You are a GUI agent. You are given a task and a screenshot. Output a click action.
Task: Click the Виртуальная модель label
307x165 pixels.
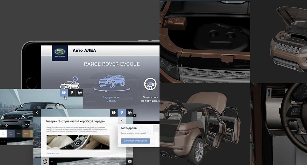pos(111,99)
